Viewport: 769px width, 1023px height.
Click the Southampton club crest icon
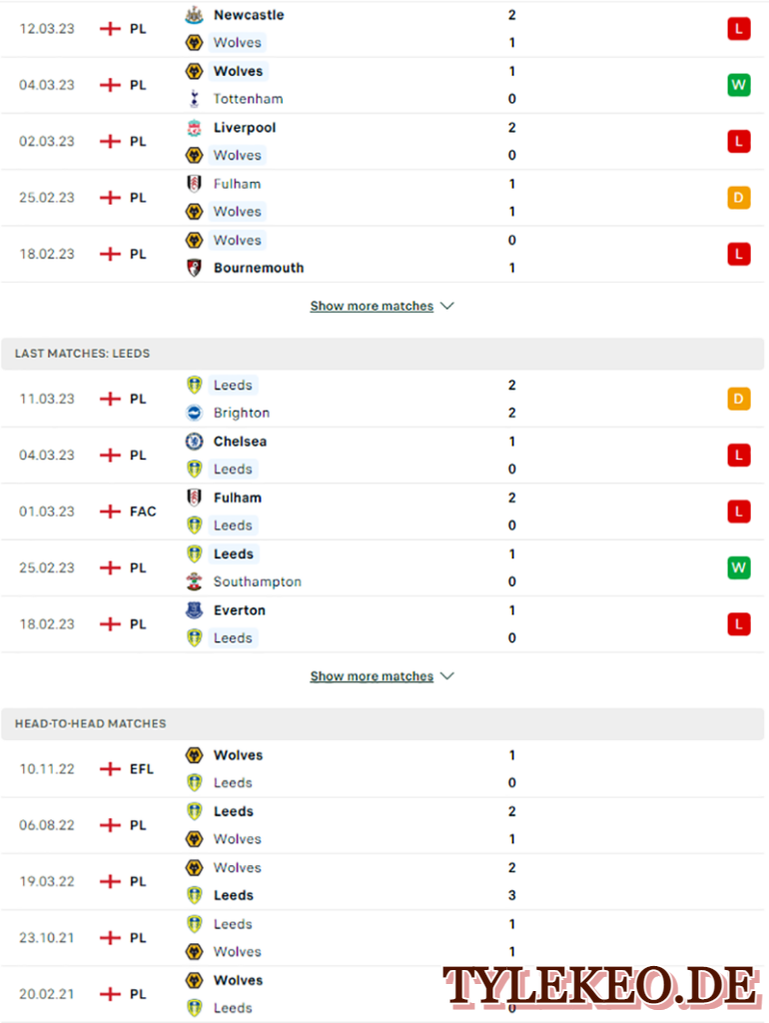(195, 581)
